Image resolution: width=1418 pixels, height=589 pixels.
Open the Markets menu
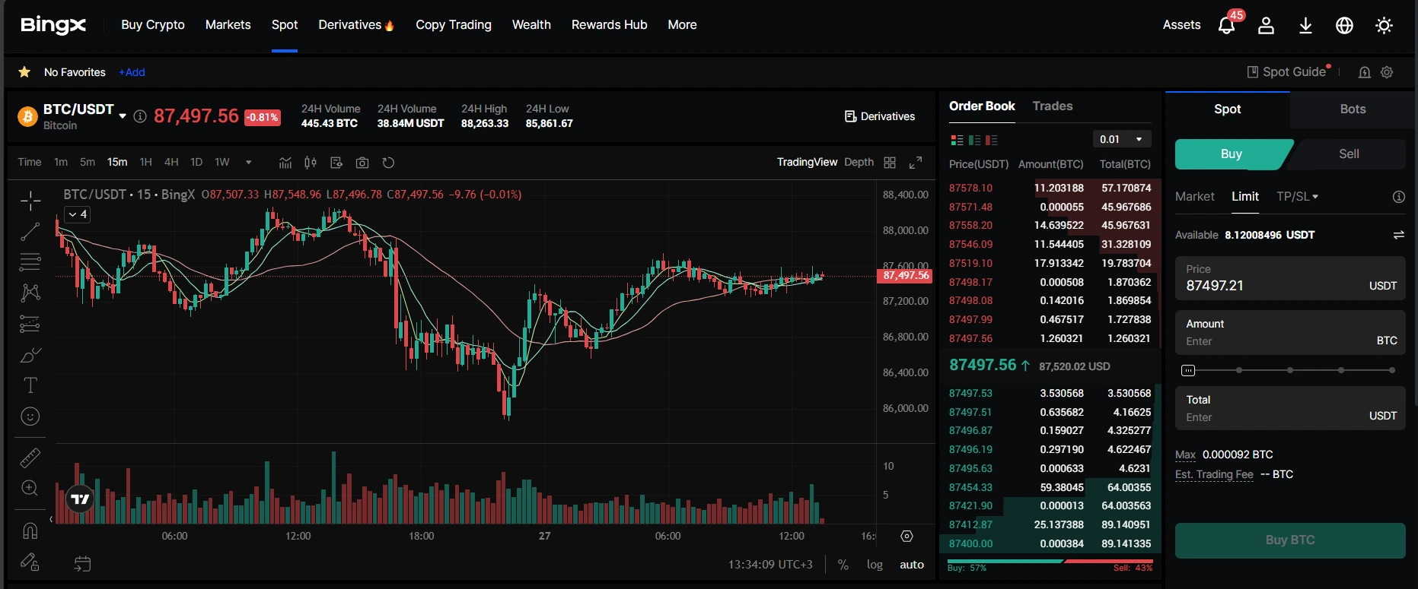228,25
